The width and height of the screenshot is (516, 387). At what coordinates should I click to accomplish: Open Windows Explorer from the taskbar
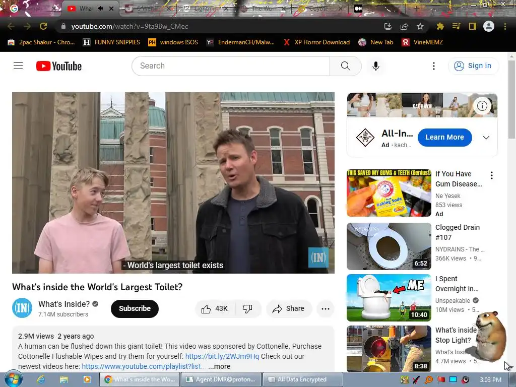click(64, 379)
